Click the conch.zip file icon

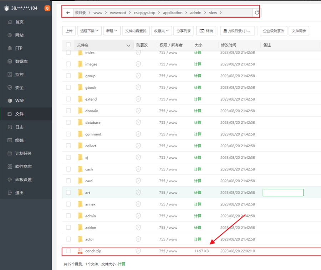[80, 251]
